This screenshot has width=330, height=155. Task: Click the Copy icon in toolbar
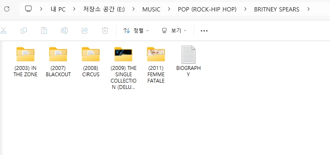(24, 31)
